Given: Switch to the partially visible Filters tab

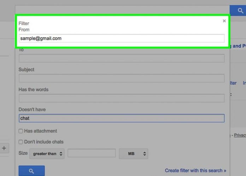Looking at the screenshot, I should click(233, 83).
